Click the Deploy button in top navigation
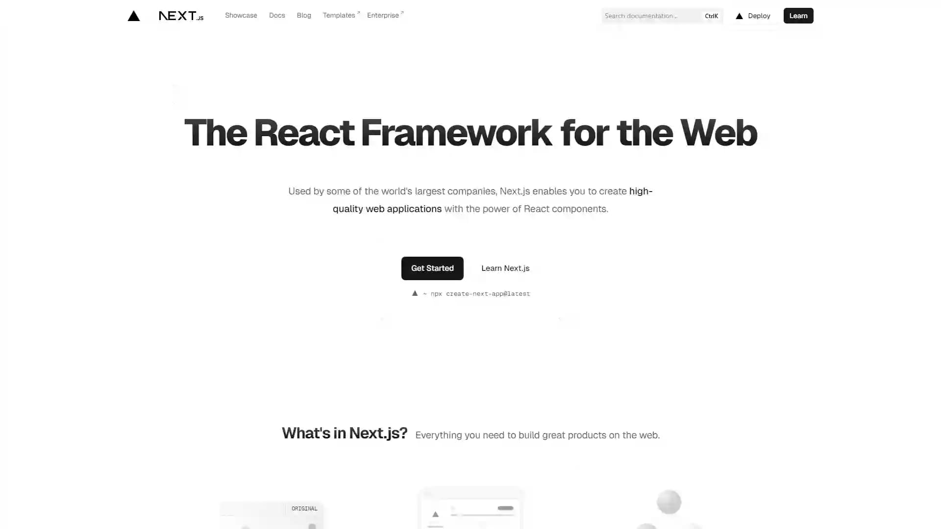 (x=752, y=16)
